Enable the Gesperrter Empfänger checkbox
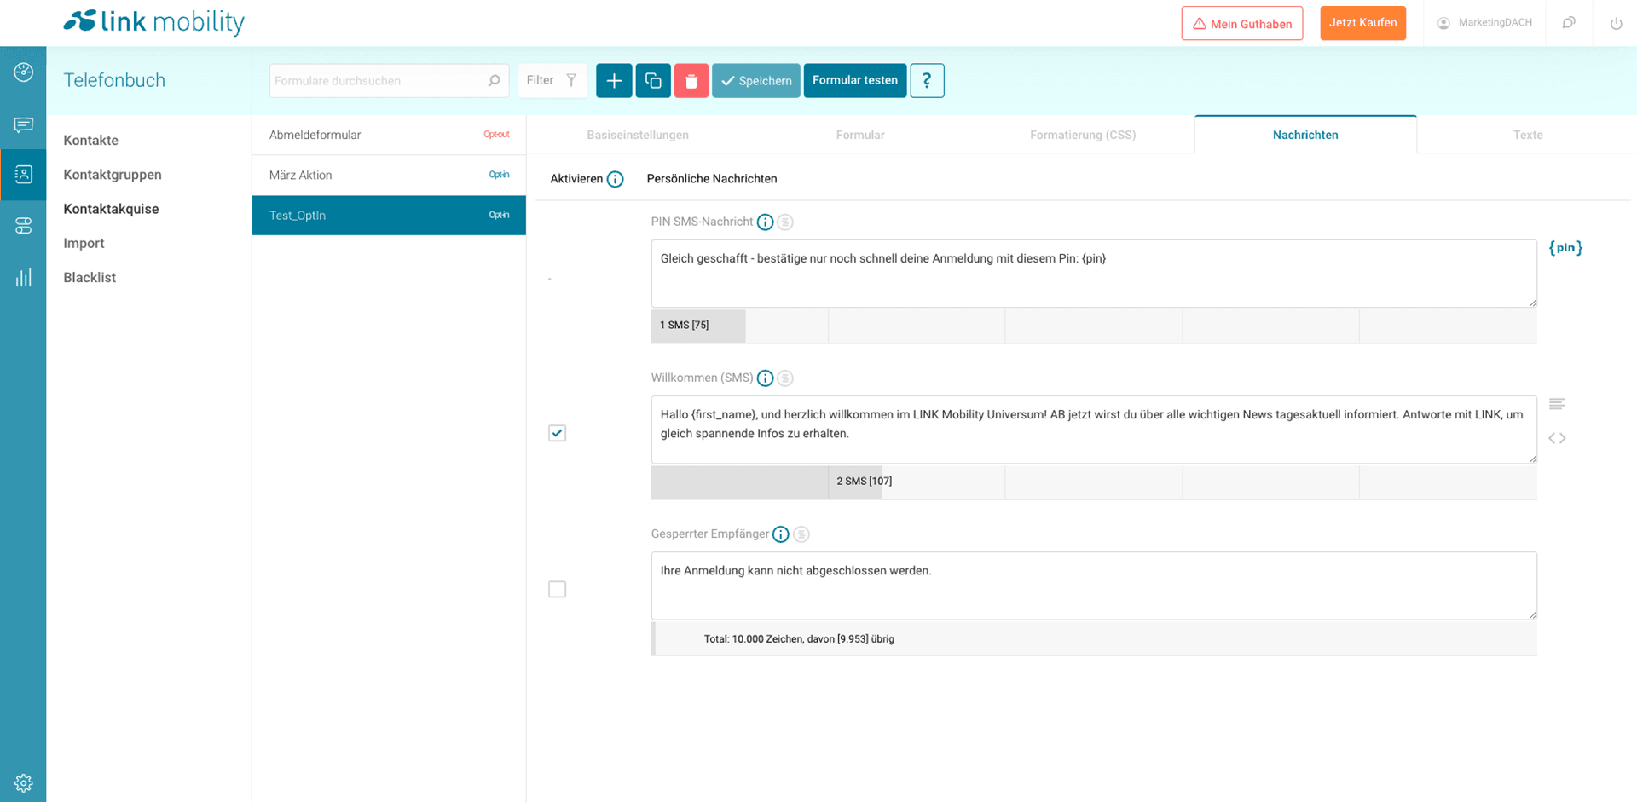The image size is (1637, 802). coord(557,589)
